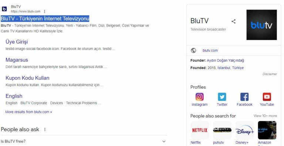This screenshot has width=284, height=146.
Task: Open the Üye Girişi sitelink
Action: coord(17,42)
